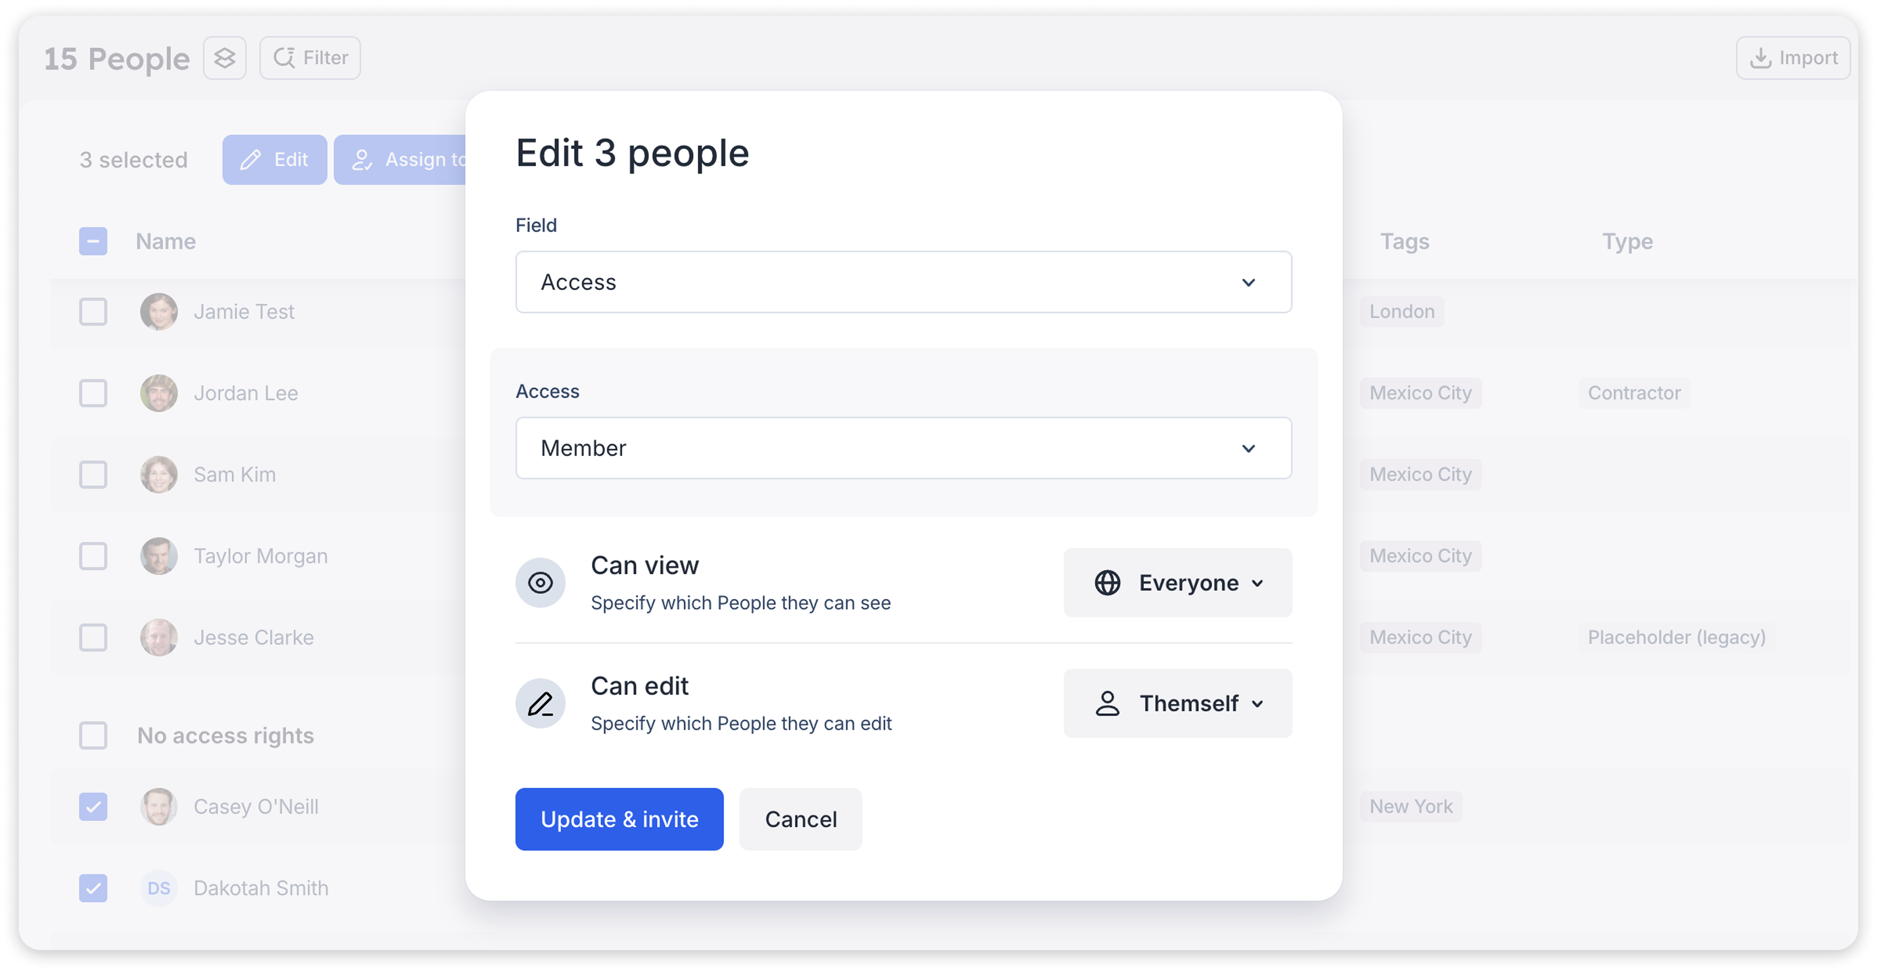This screenshot has height=972, width=1877.
Task: Expand the Member access dropdown
Action: pyautogui.click(x=904, y=447)
